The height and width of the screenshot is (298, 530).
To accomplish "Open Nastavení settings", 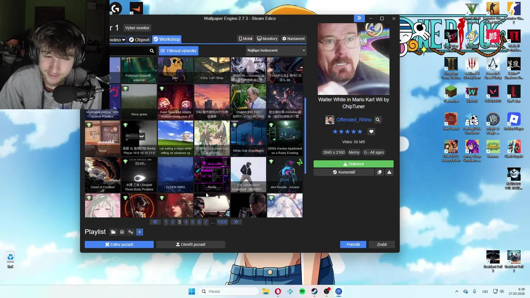I will (x=294, y=38).
